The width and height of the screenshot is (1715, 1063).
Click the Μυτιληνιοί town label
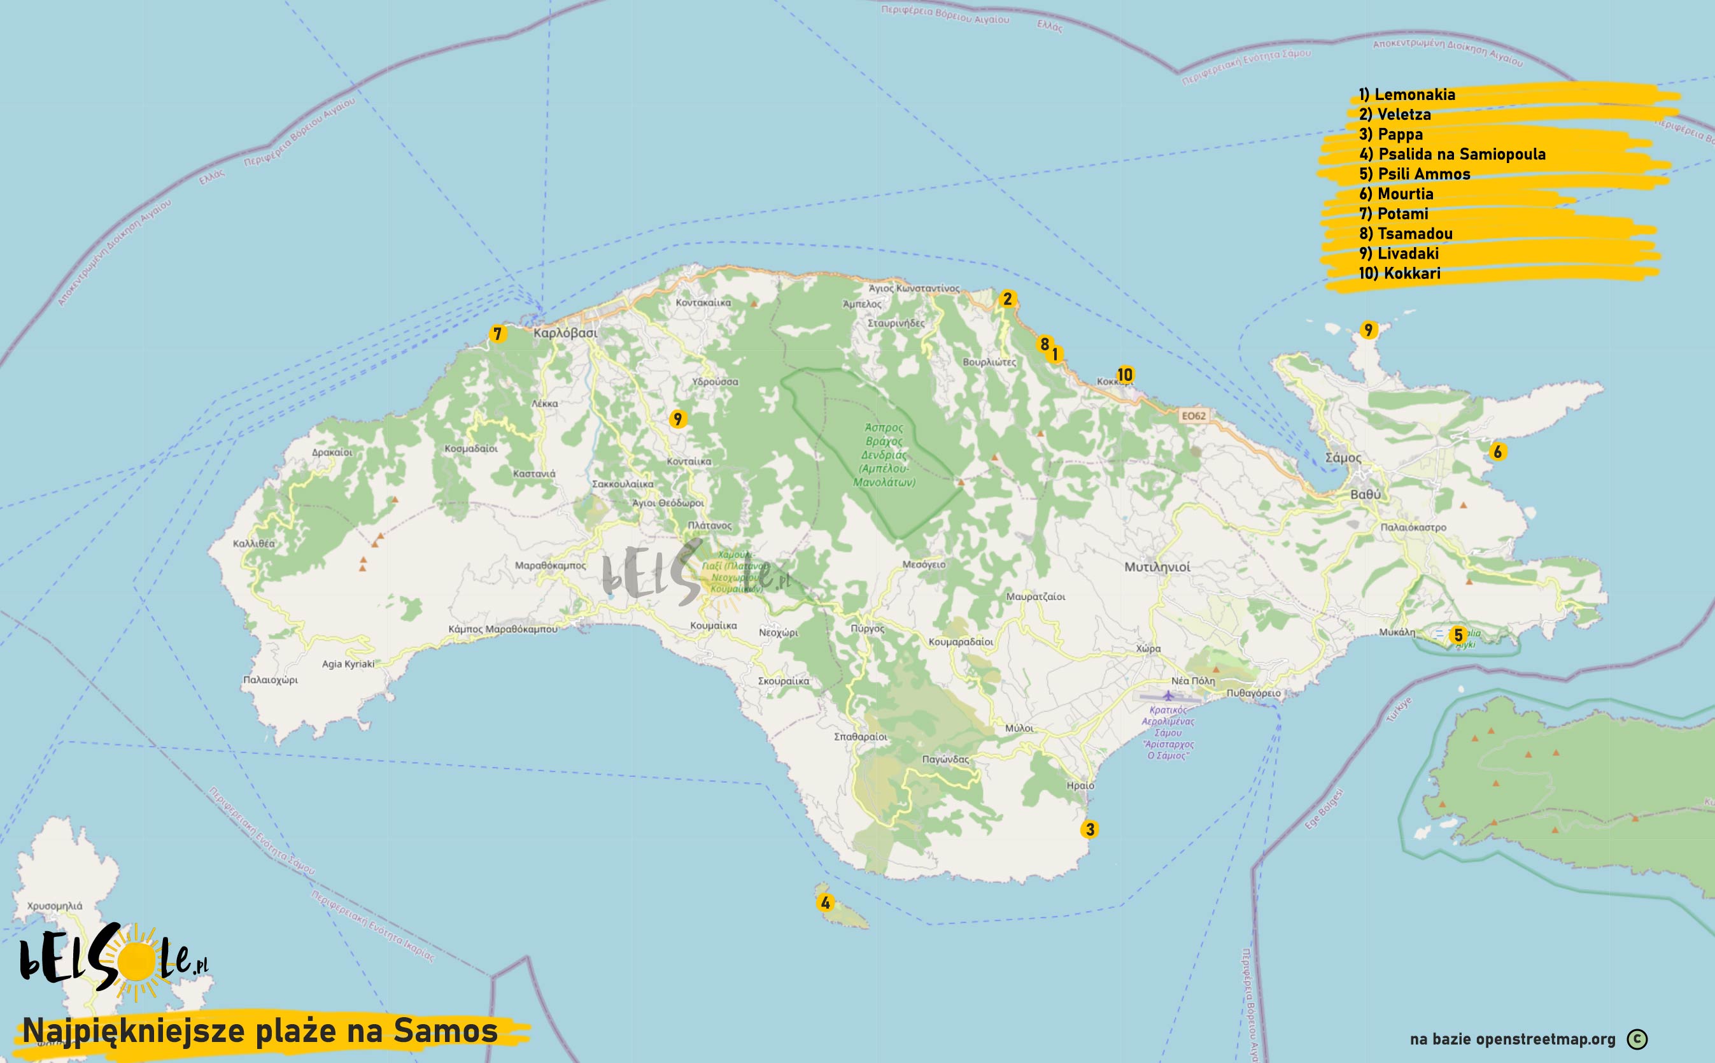[x=1157, y=567]
